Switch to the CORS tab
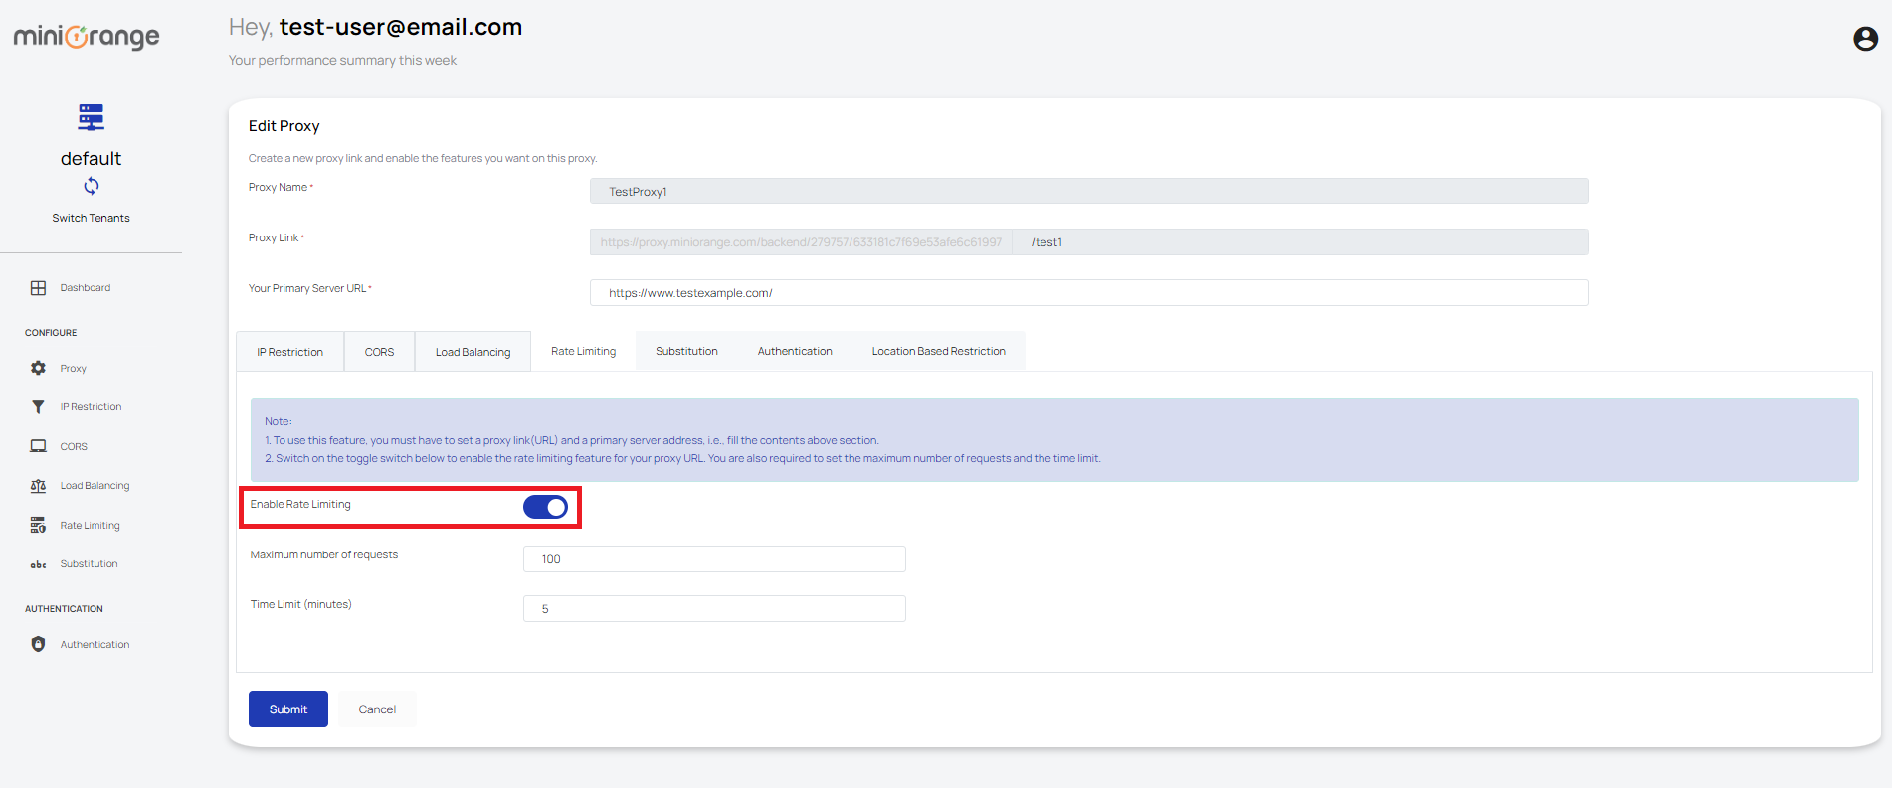The width and height of the screenshot is (1892, 788). [379, 352]
